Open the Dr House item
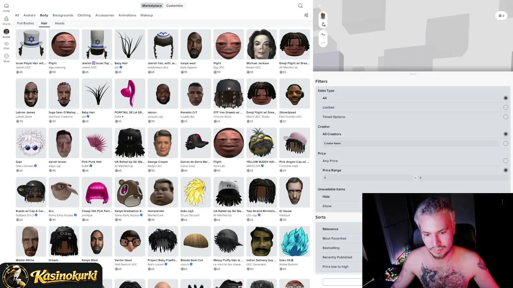 295,199
